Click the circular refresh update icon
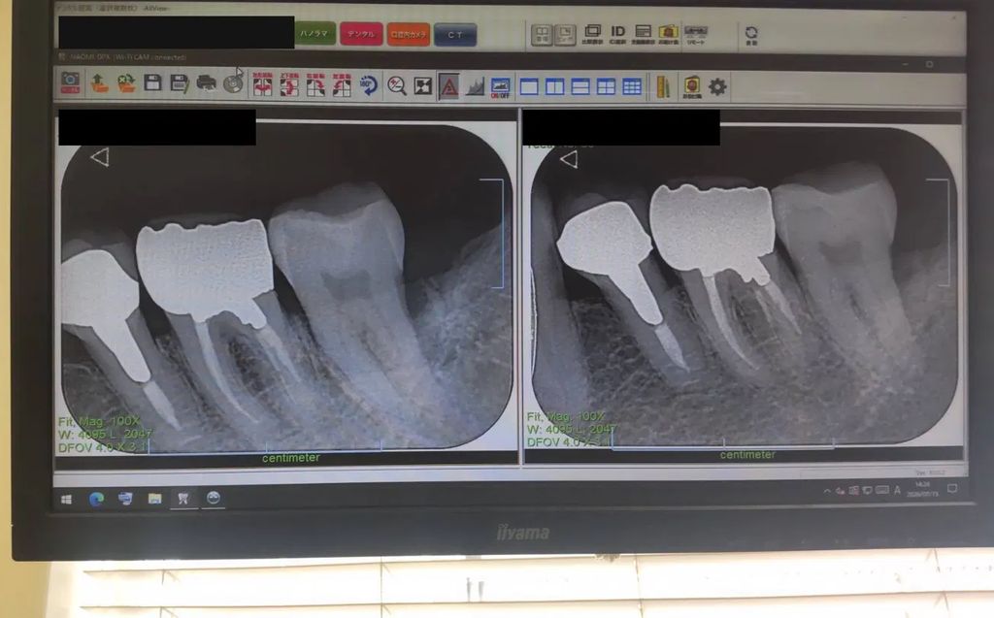This screenshot has width=994, height=618. click(751, 35)
